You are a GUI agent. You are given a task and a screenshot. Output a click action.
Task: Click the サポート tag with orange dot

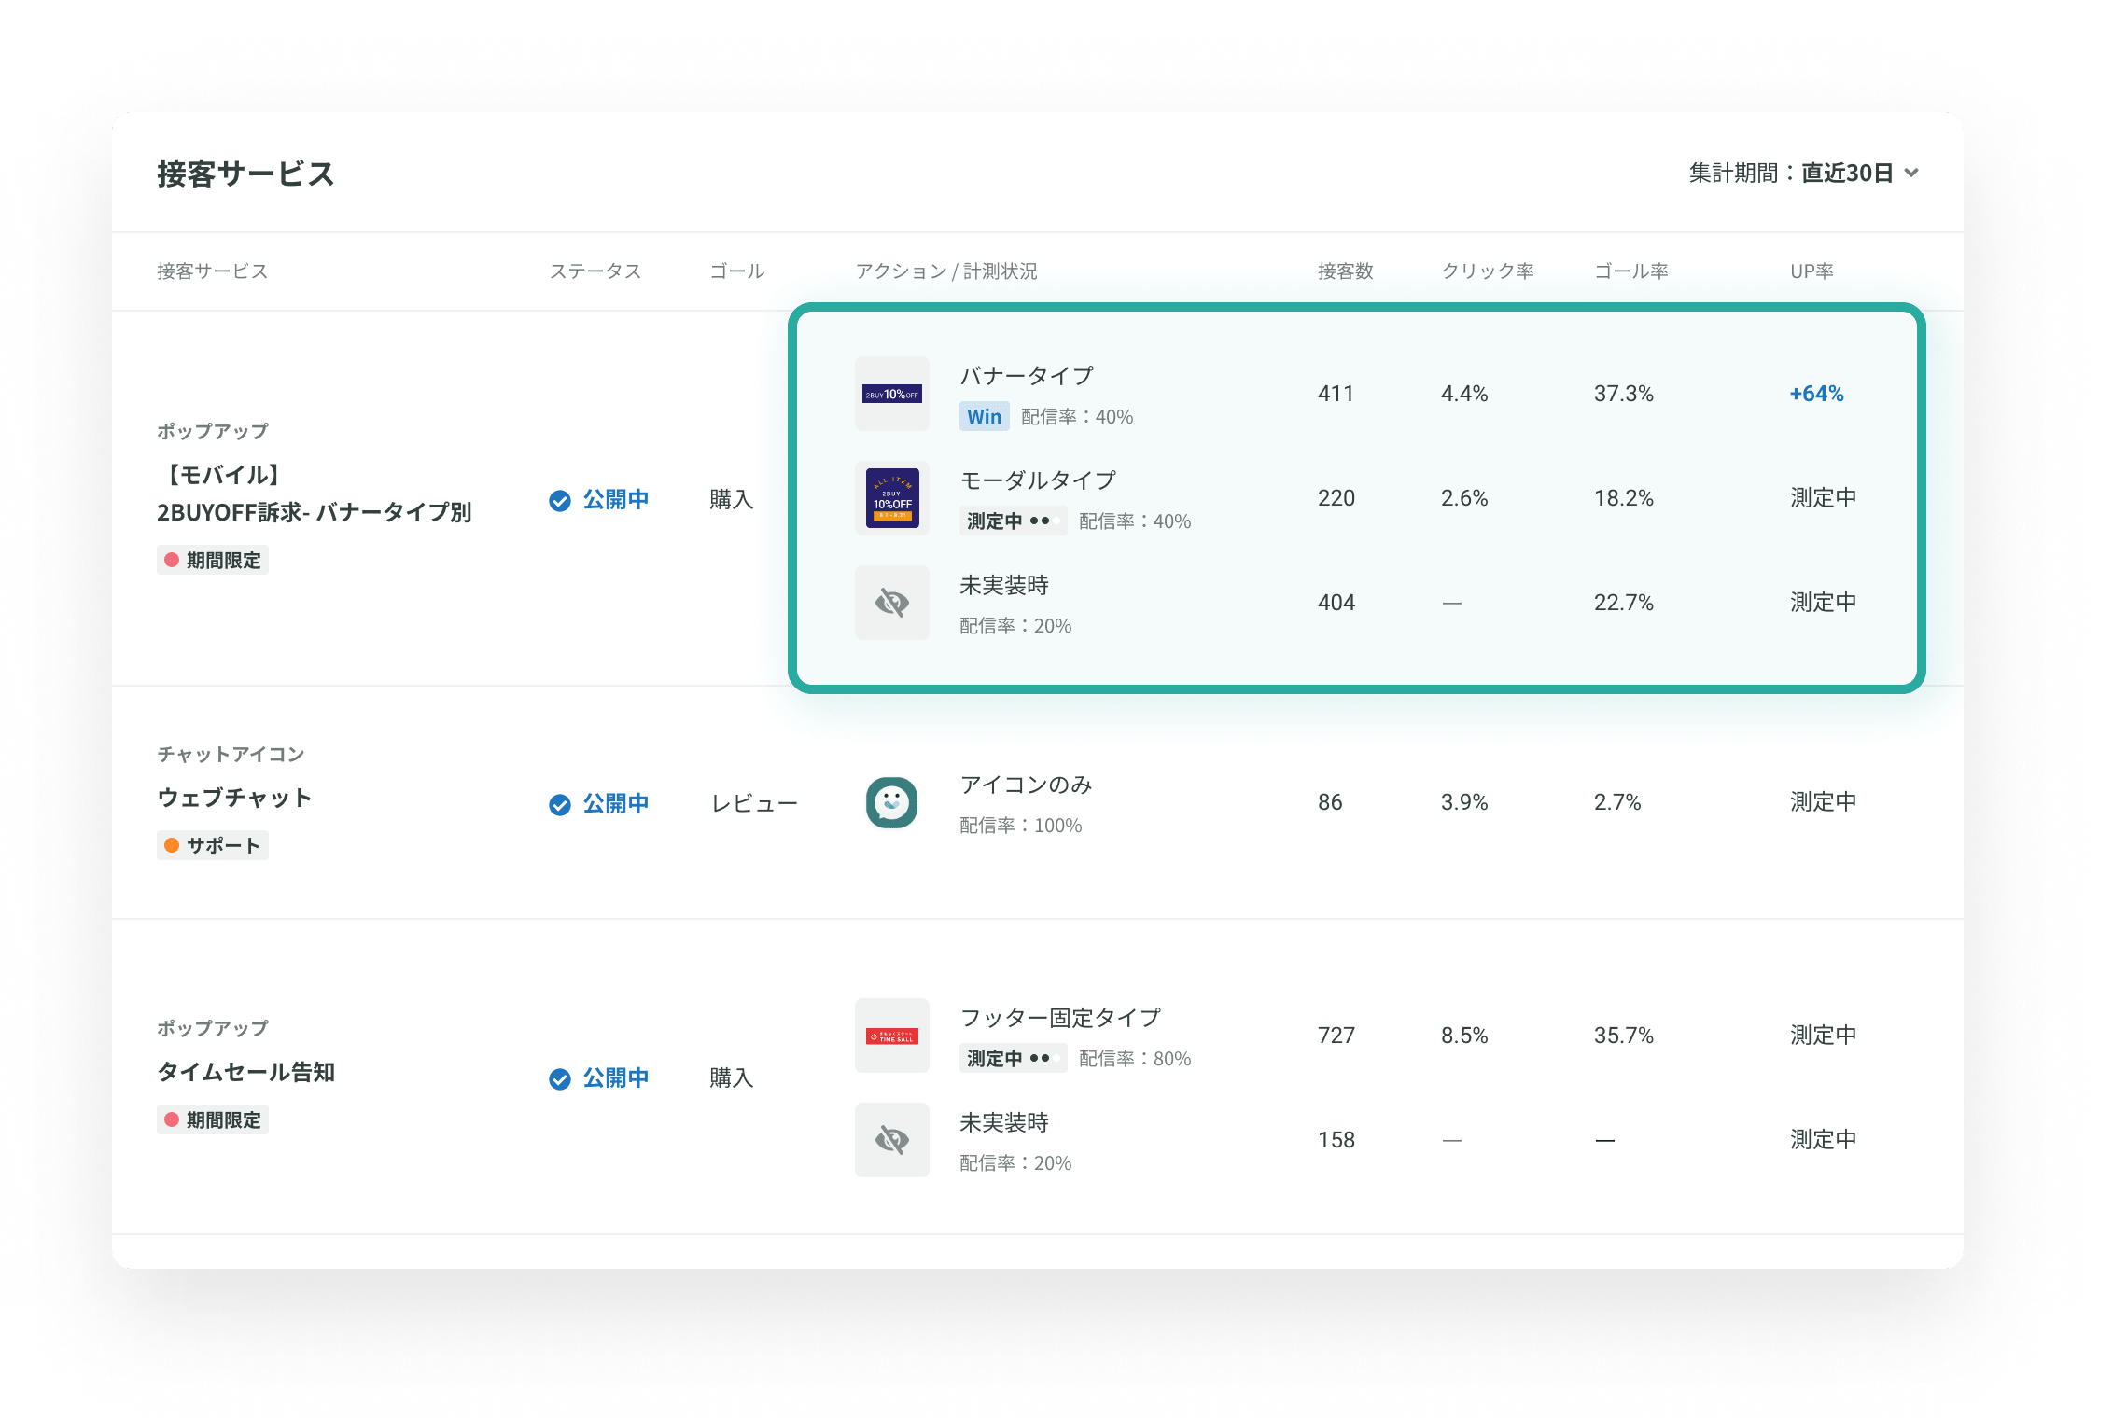(213, 845)
